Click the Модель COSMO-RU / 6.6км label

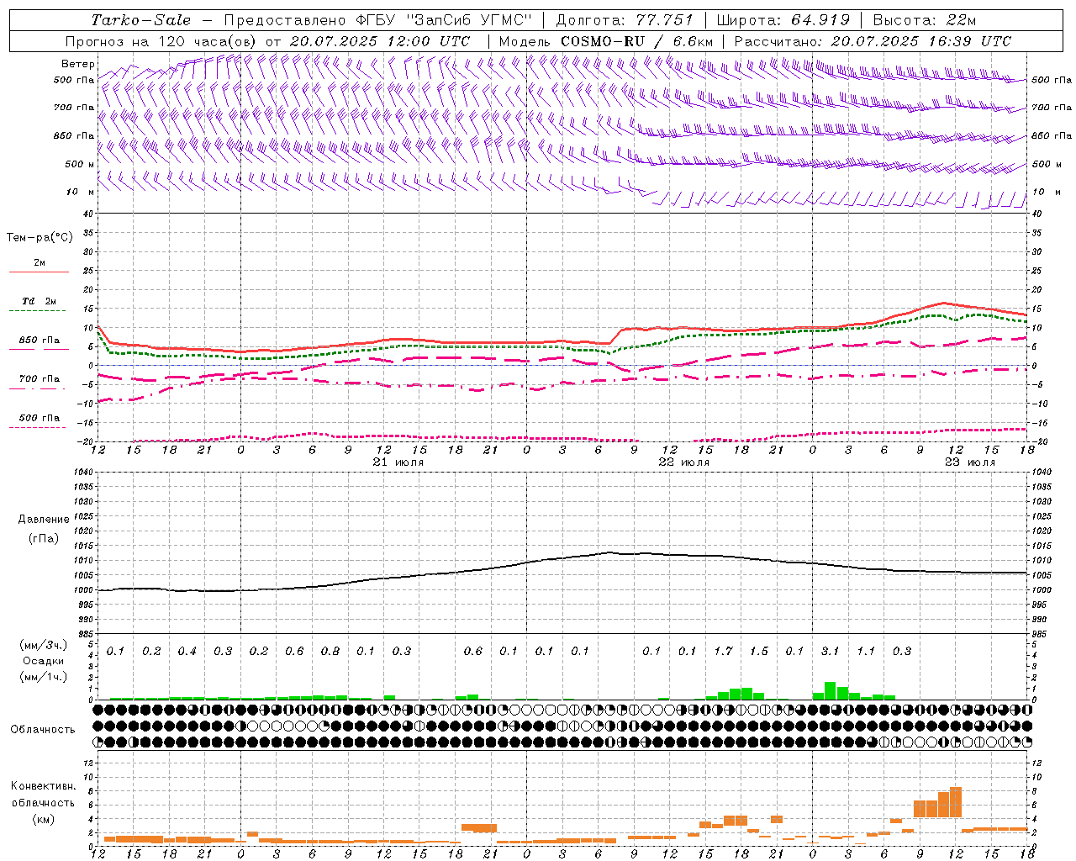click(605, 41)
